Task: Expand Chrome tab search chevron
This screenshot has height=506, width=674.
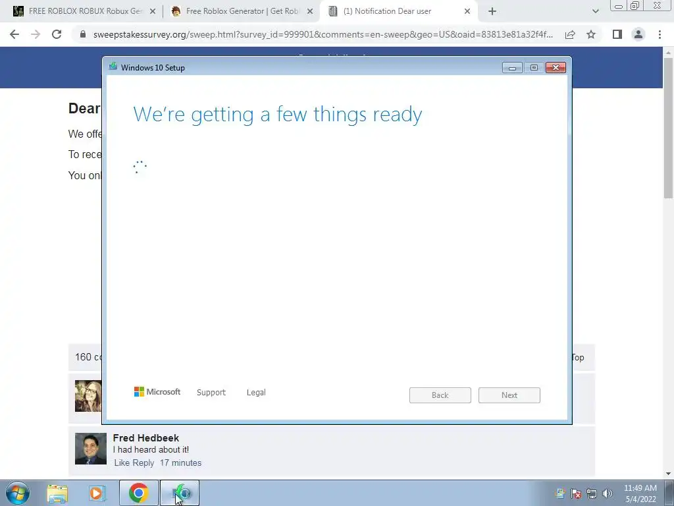Action: (595, 12)
